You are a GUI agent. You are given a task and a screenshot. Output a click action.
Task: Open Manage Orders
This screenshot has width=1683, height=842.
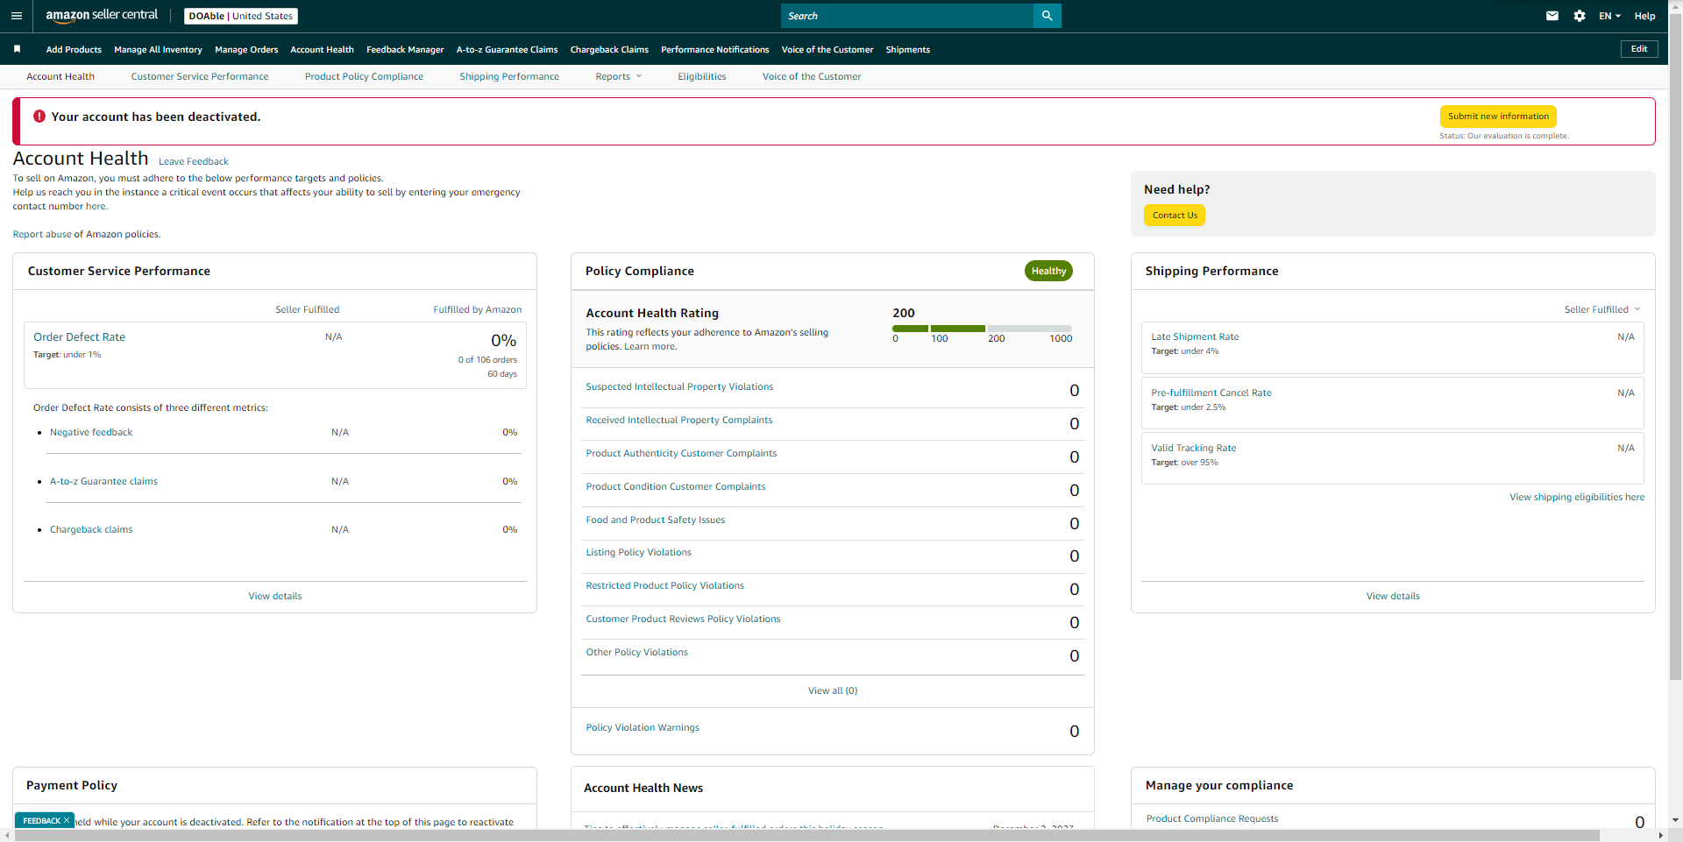click(x=246, y=50)
